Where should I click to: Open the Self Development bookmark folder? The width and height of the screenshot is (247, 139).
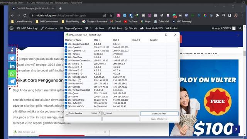coord(47,22)
